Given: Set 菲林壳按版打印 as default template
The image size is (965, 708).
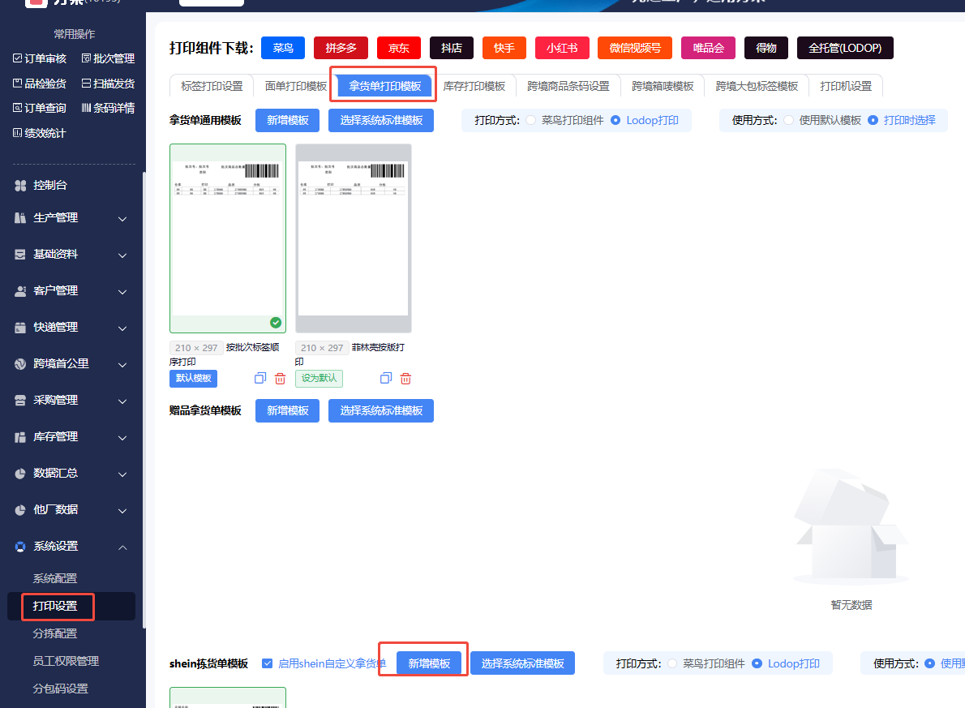Looking at the screenshot, I should pos(319,378).
